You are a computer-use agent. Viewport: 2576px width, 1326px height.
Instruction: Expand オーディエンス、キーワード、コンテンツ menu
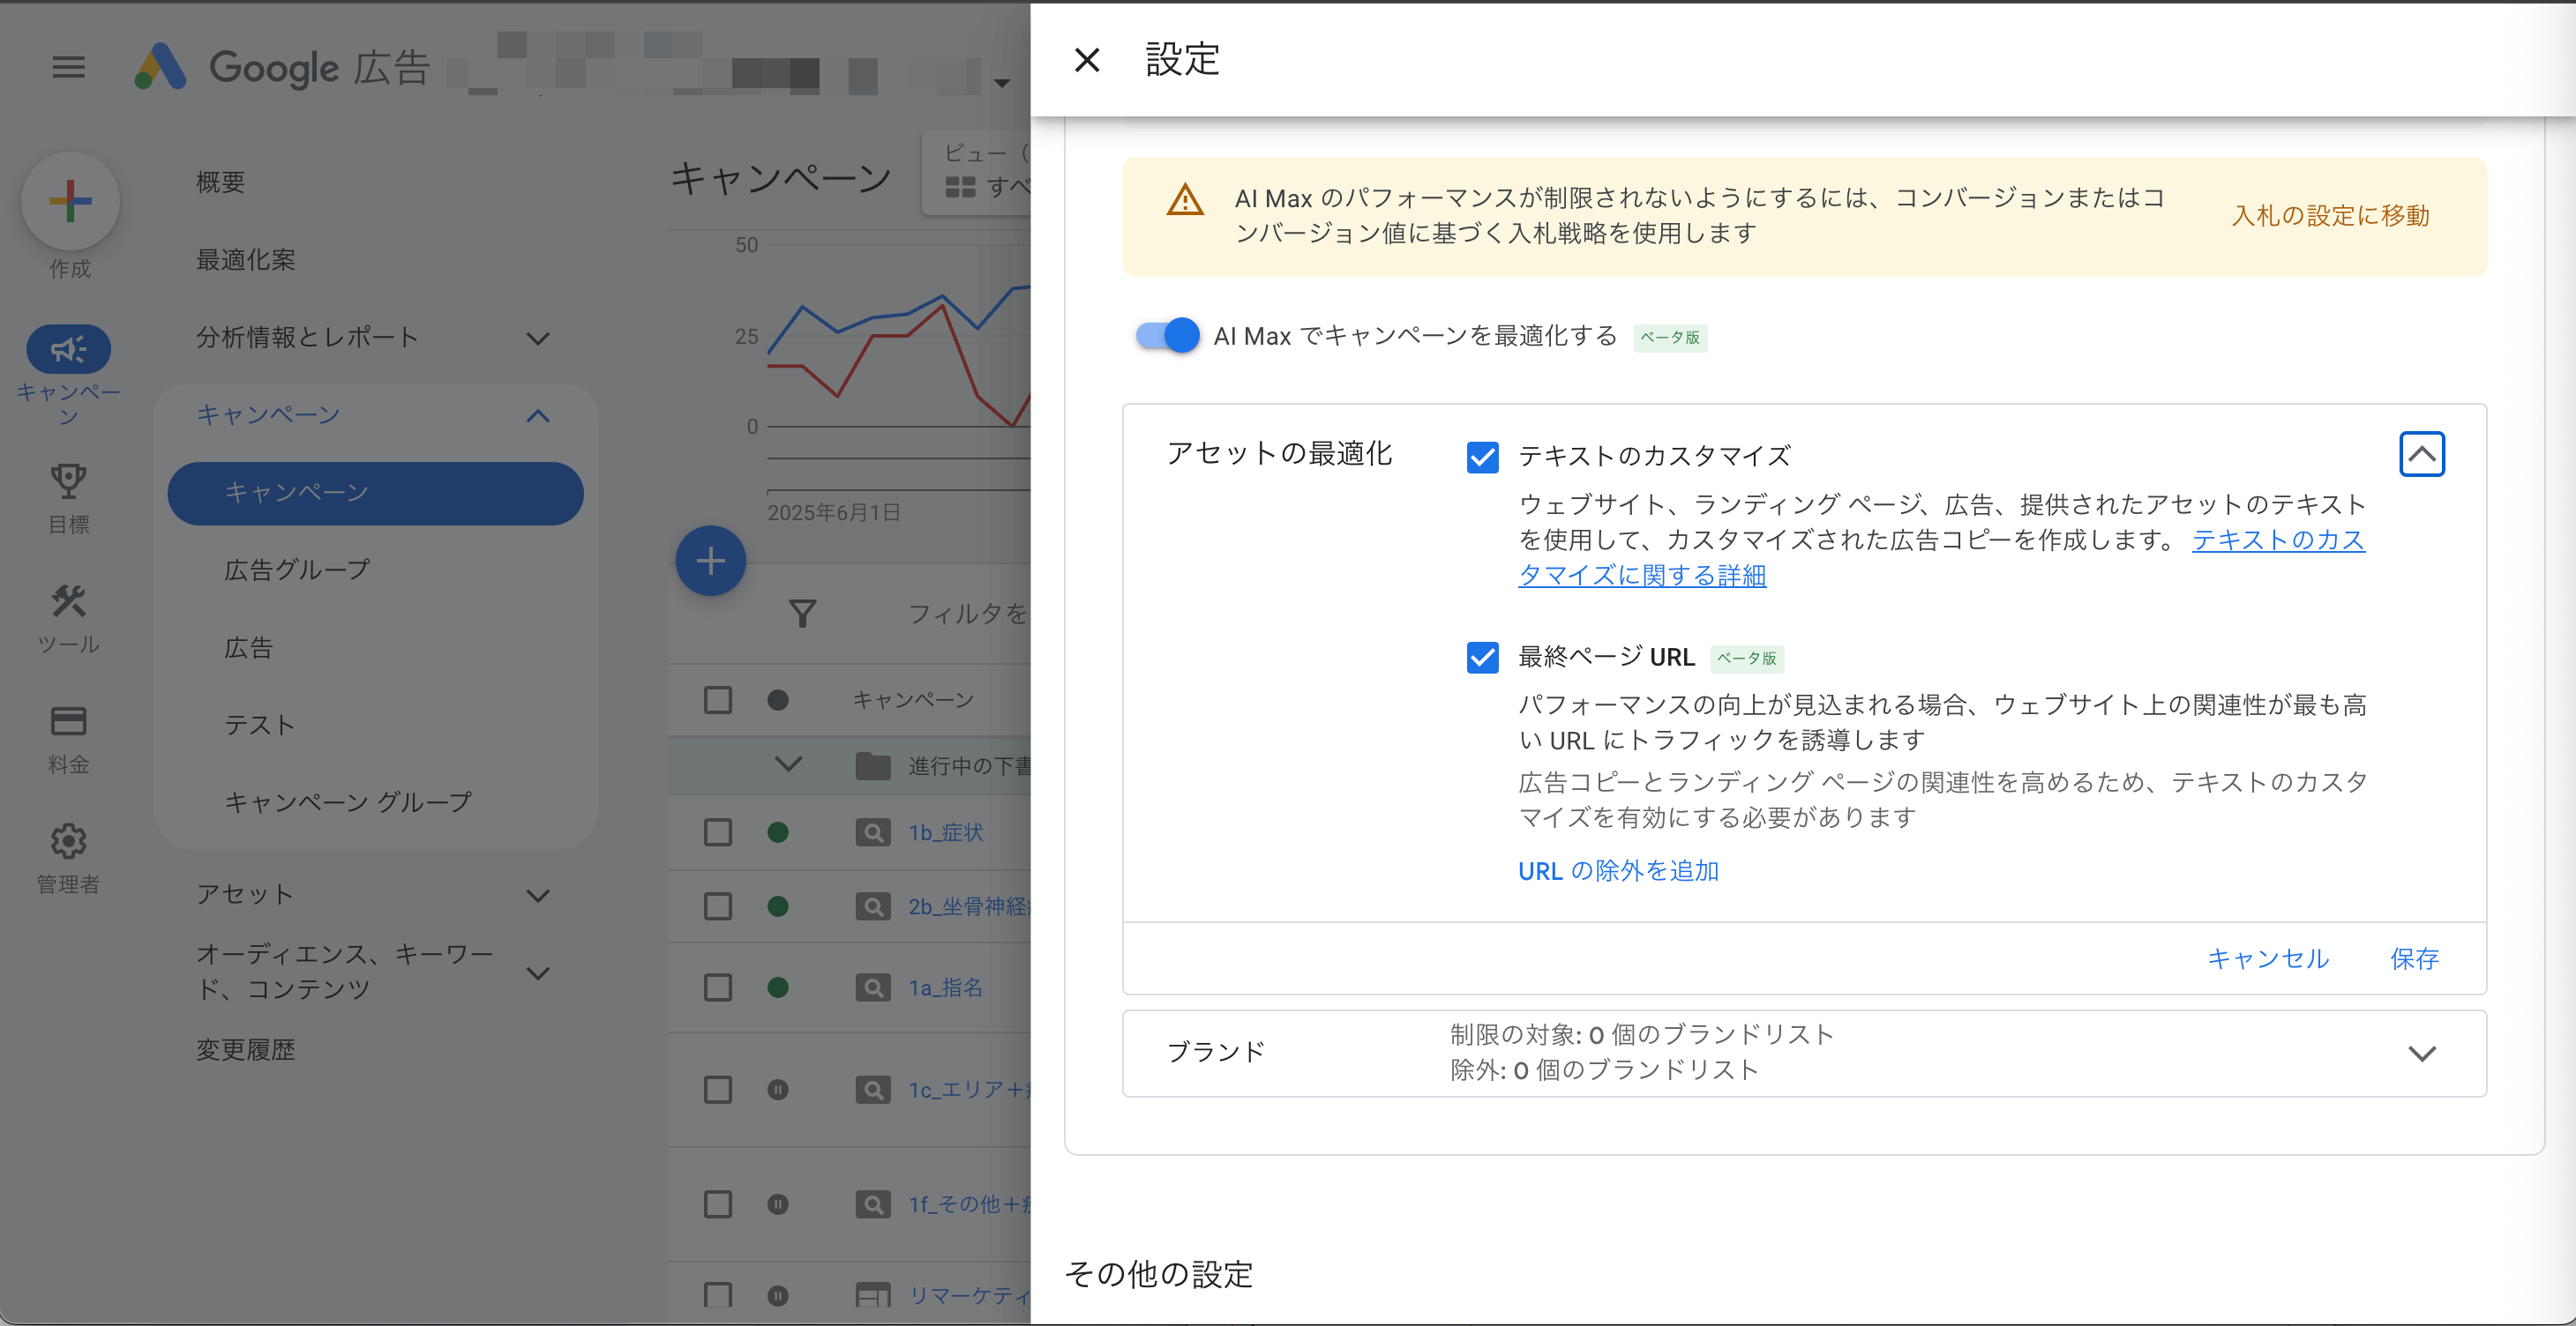pos(538,972)
